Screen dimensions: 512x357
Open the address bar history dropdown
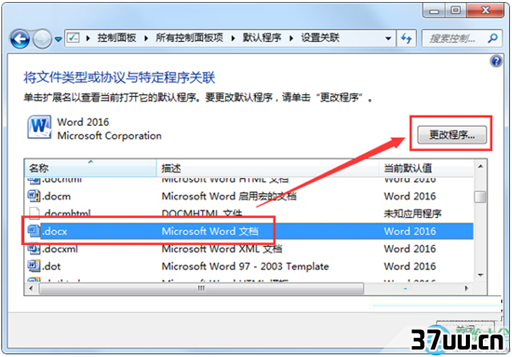click(389, 39)
